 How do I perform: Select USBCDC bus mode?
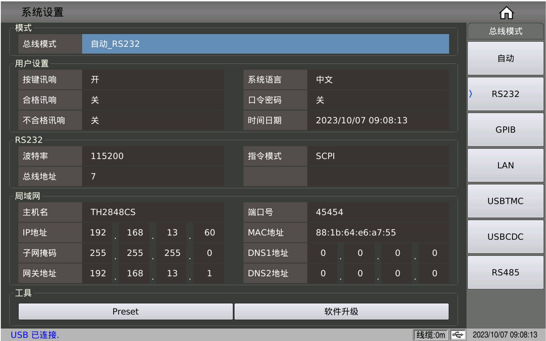[x=505, y=236]
